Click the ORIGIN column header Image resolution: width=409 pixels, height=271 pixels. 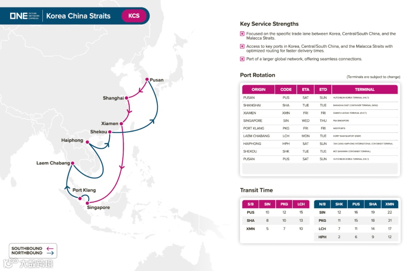tap(258, 89)
